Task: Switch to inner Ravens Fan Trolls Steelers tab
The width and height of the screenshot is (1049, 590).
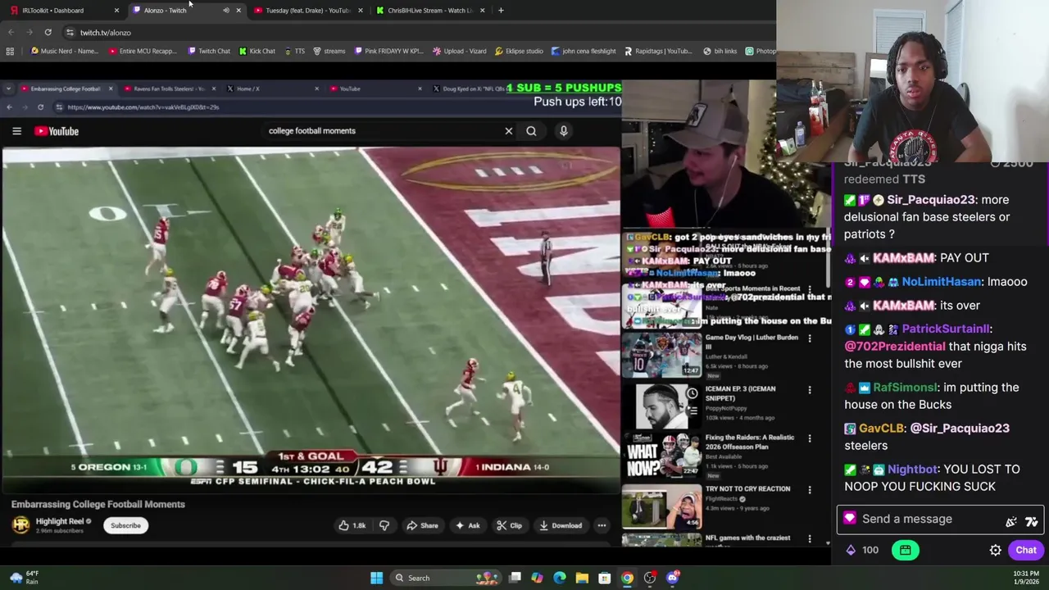Action: [x=168, y=88]
